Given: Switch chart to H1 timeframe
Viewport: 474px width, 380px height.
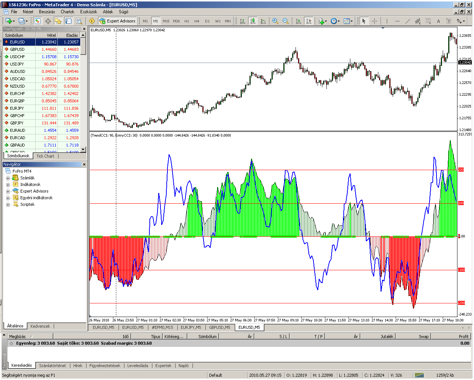Looking at the screenshot, I should 187,21.
